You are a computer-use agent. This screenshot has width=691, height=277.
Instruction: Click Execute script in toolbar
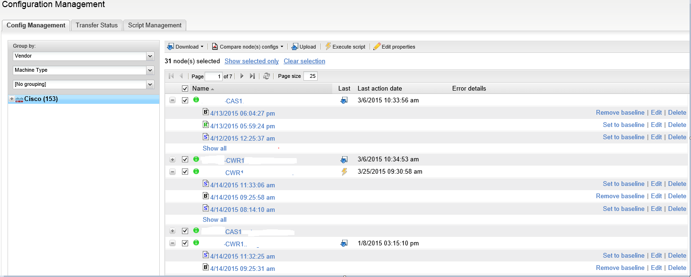[x=345, y=47]
